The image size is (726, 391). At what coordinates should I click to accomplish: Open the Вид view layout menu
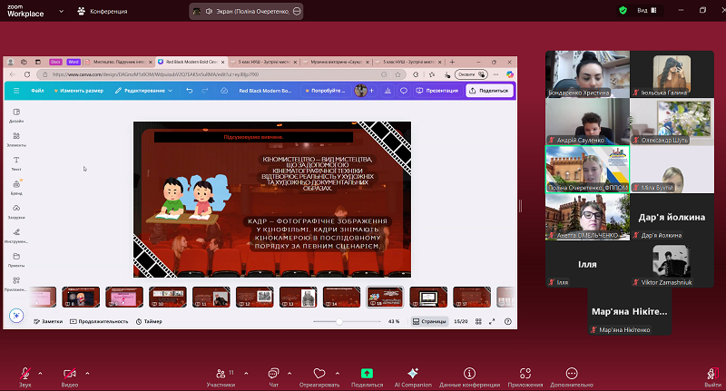point(647,10)
